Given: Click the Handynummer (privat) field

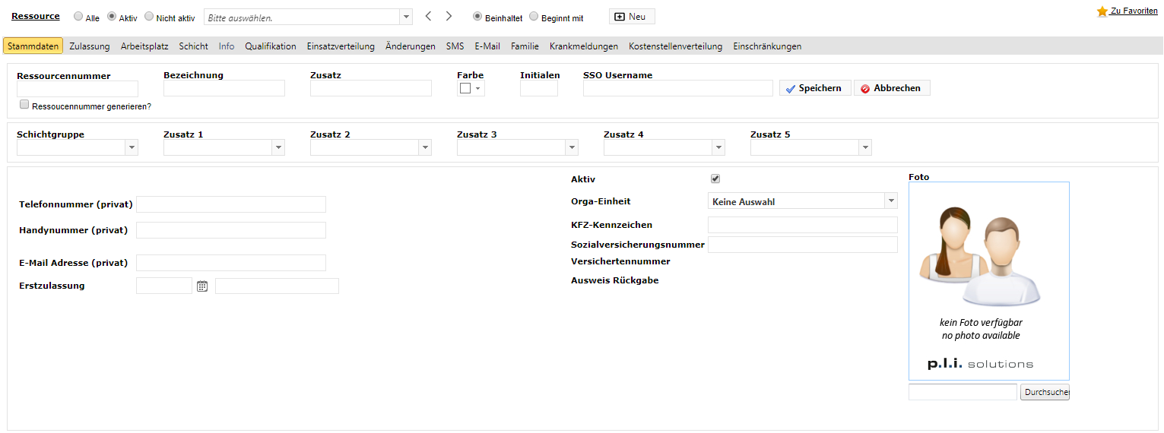Looking at the screenshot, I should (231, 230).
